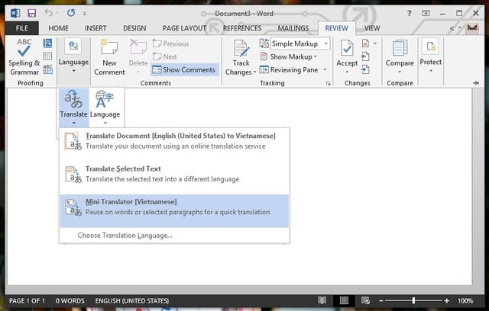Add a New Comment
489x311 pixels.
(109, 57)
